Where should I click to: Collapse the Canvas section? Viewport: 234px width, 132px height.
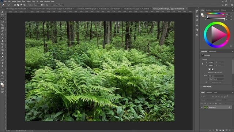coord(201,59)
